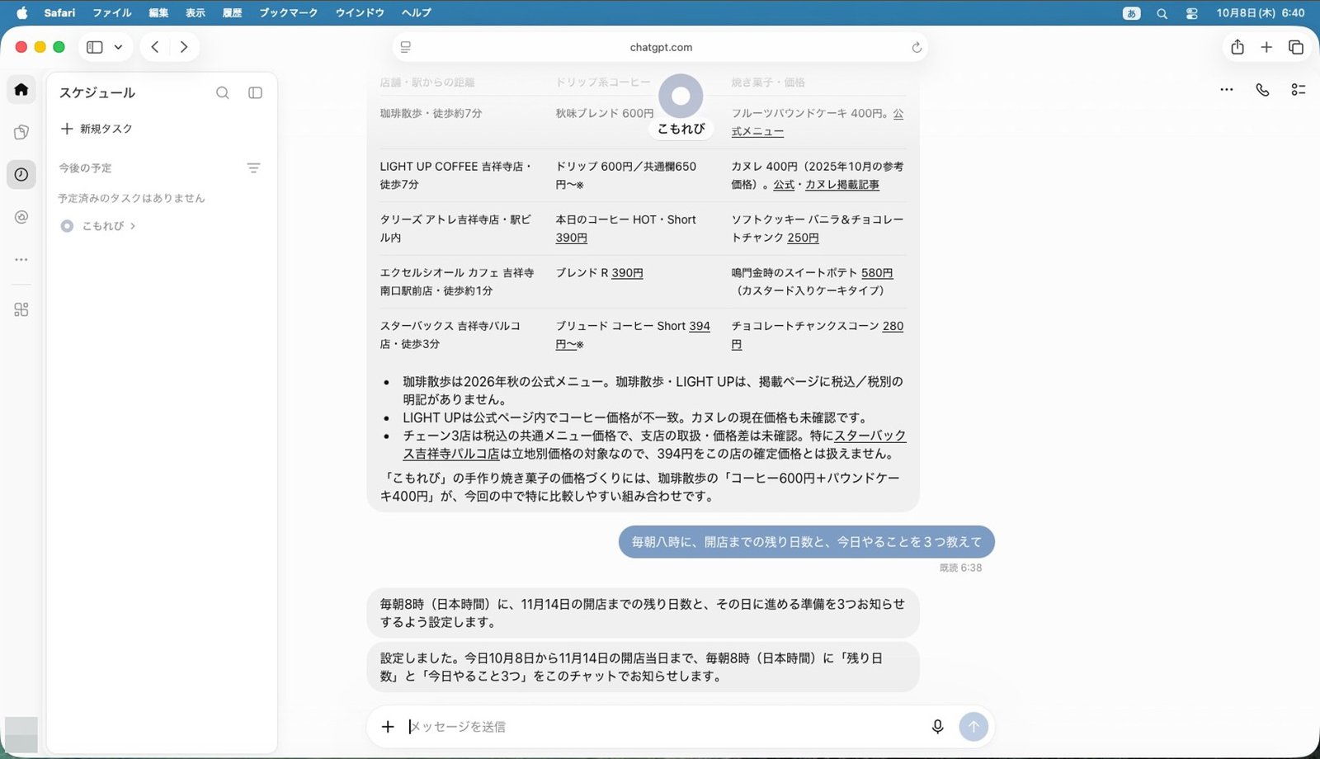Select the schedule clock icon in rail

point(21,174)
